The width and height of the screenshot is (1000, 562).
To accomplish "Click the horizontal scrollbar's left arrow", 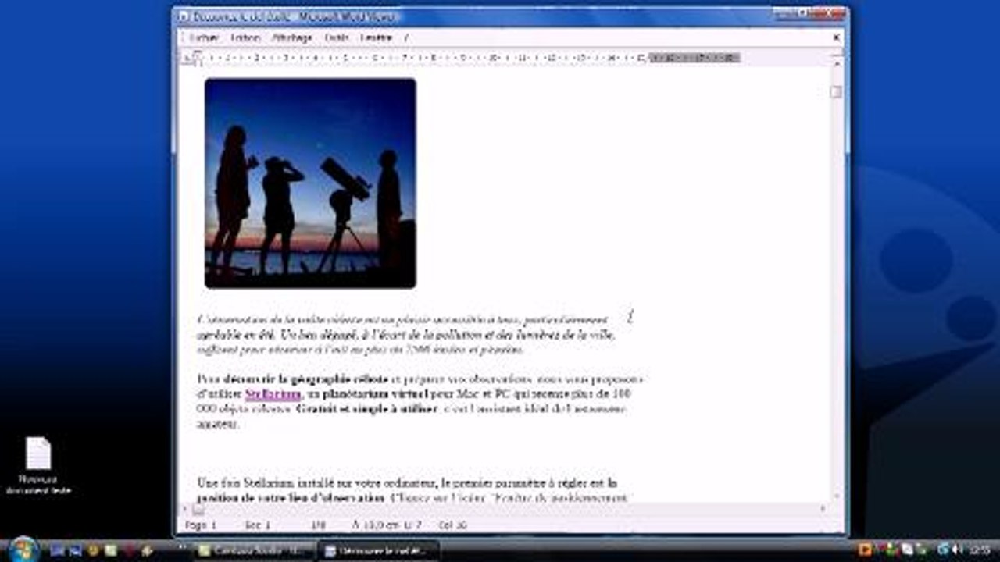I will pos(185,509).
